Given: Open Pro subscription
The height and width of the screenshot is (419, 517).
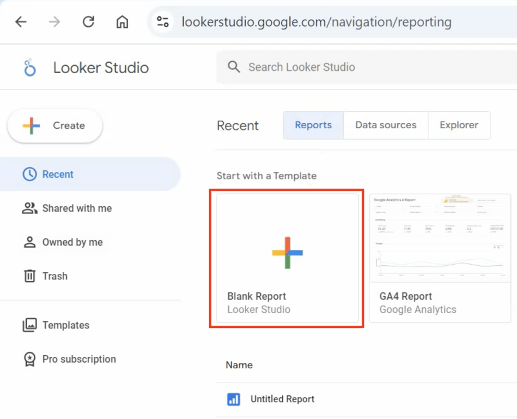Looking at the screenshot, I should point(79,359).
